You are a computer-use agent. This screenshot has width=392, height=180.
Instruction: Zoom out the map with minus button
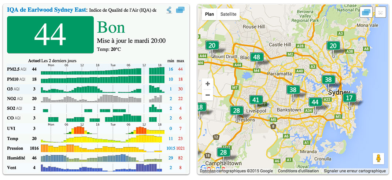[x=208, y=95]
